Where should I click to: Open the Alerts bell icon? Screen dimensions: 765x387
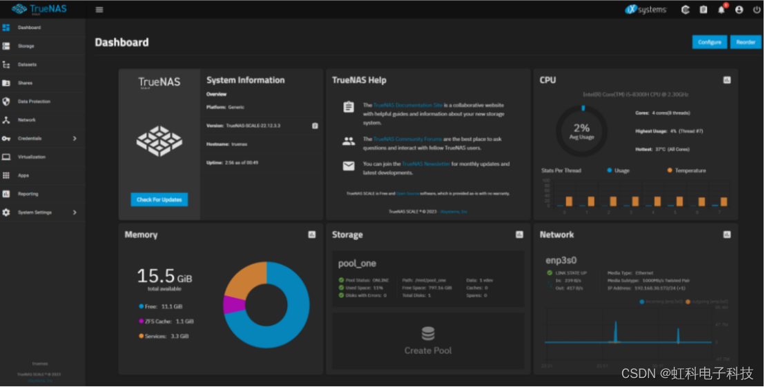tap(721, 10)
